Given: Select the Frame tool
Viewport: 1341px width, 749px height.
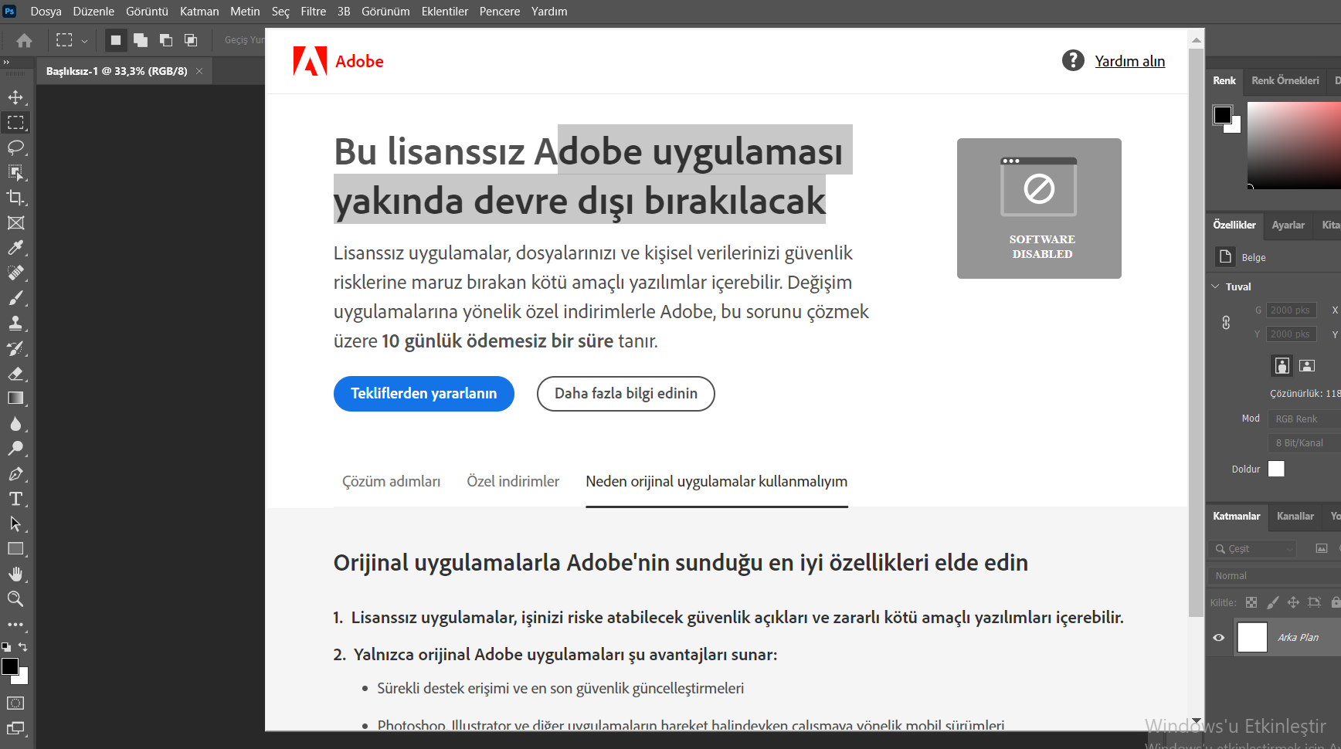Looking at the screenshot, I should (x=15, y=223).
